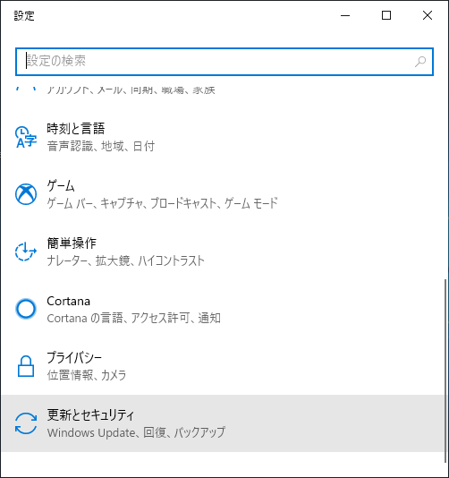Click the magnifier search icon
Image resolution: width=449 pixels, height=478 pixels.
pyautogui.click(x=420, y=62)
